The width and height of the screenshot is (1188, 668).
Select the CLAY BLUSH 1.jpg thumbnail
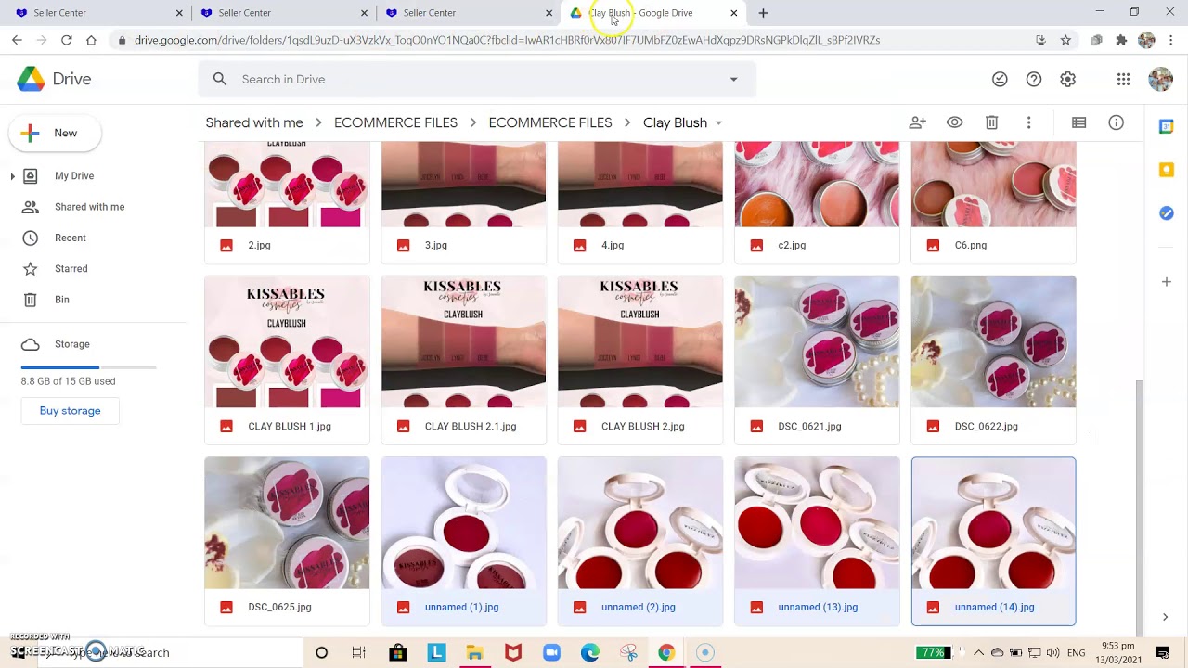tap(287, 341)
